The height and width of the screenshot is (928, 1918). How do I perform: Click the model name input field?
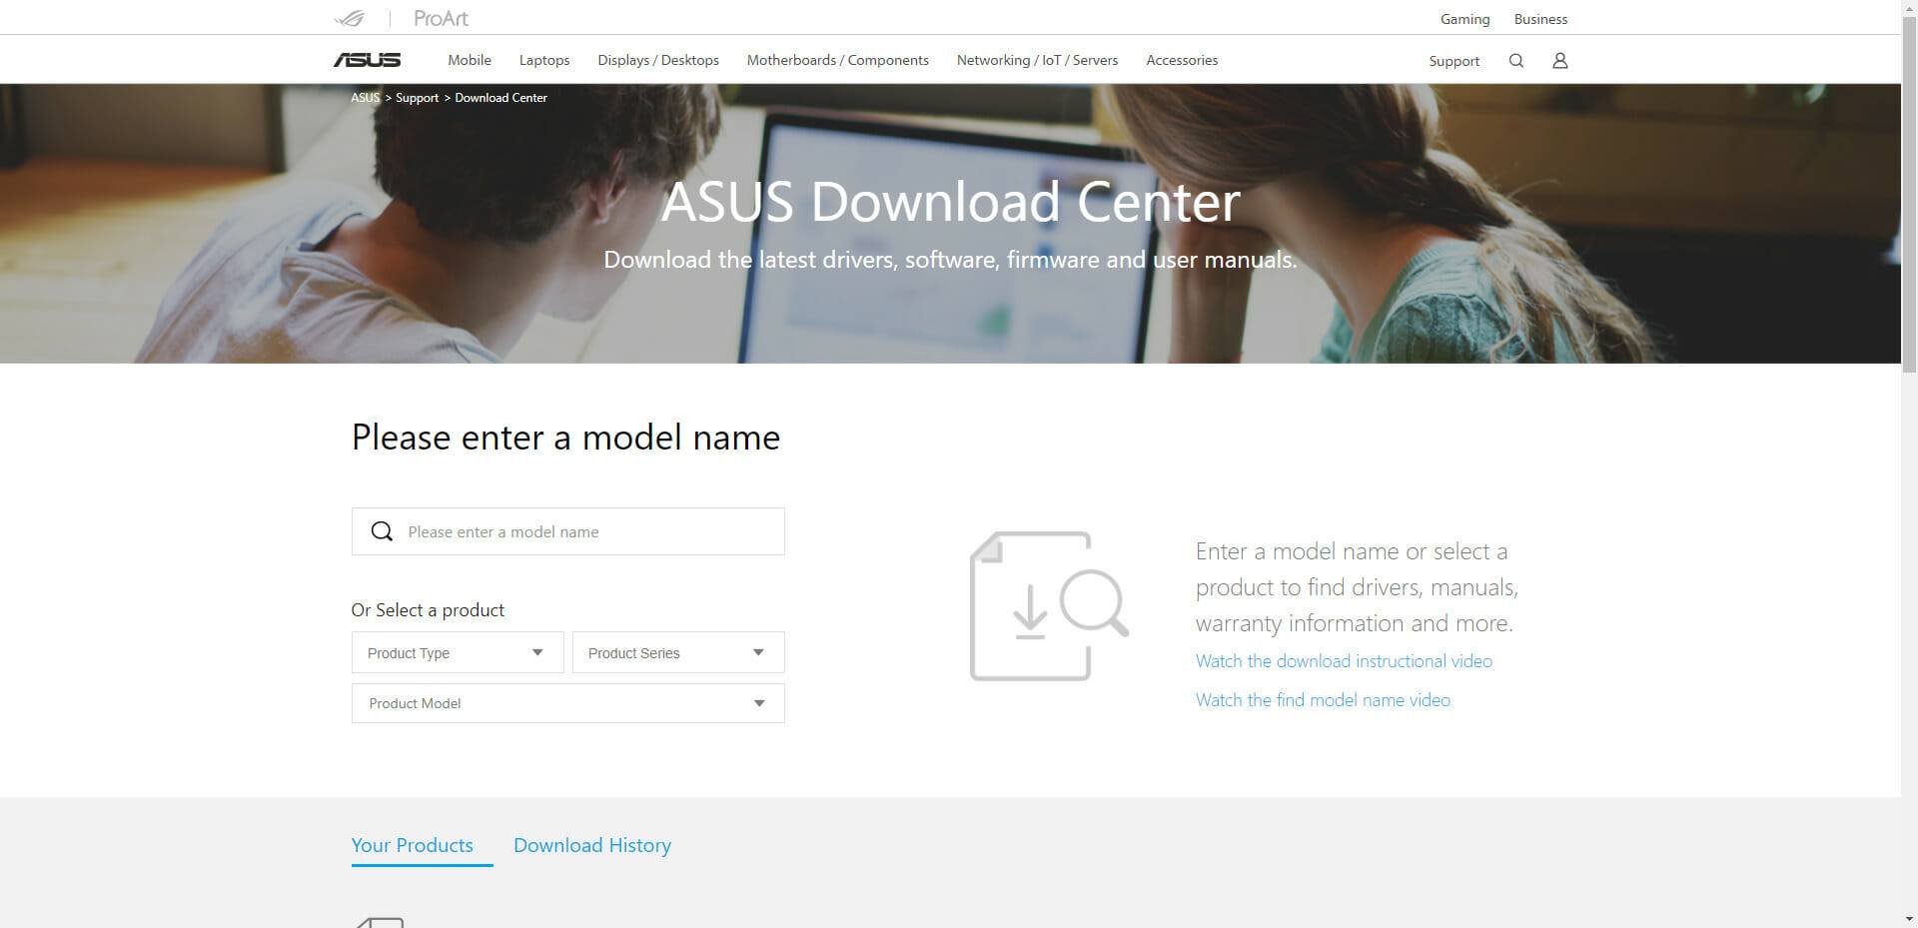pyautogui.click(x=589, y=531)
